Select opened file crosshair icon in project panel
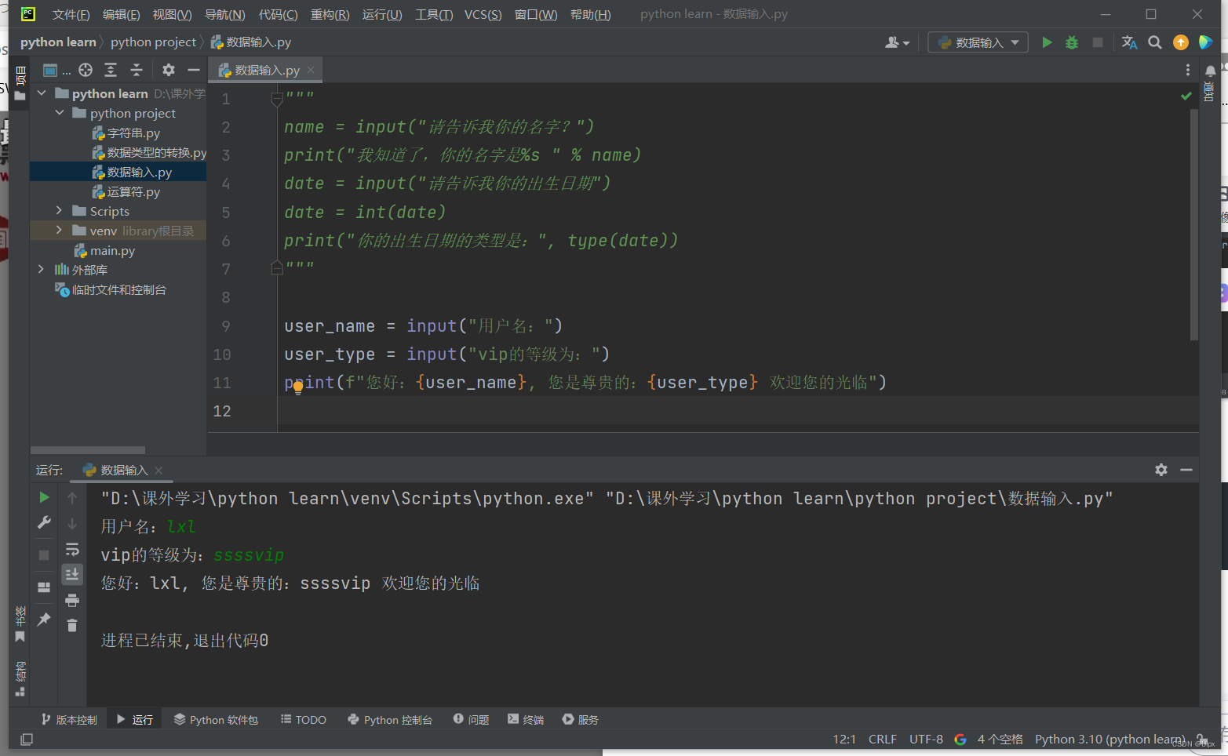 (x=86, y=70)
